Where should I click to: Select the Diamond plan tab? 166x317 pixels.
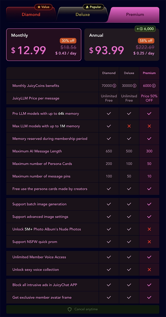tap(30, 14)
